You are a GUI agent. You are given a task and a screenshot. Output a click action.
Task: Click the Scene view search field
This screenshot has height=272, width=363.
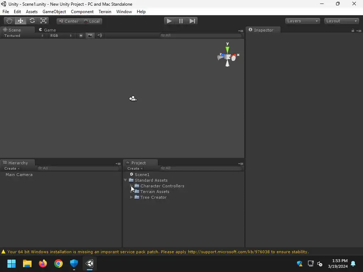(x=201, y=35)
